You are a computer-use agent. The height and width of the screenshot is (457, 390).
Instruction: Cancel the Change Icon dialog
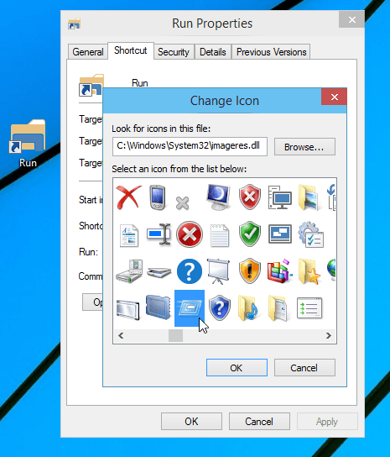304,368
